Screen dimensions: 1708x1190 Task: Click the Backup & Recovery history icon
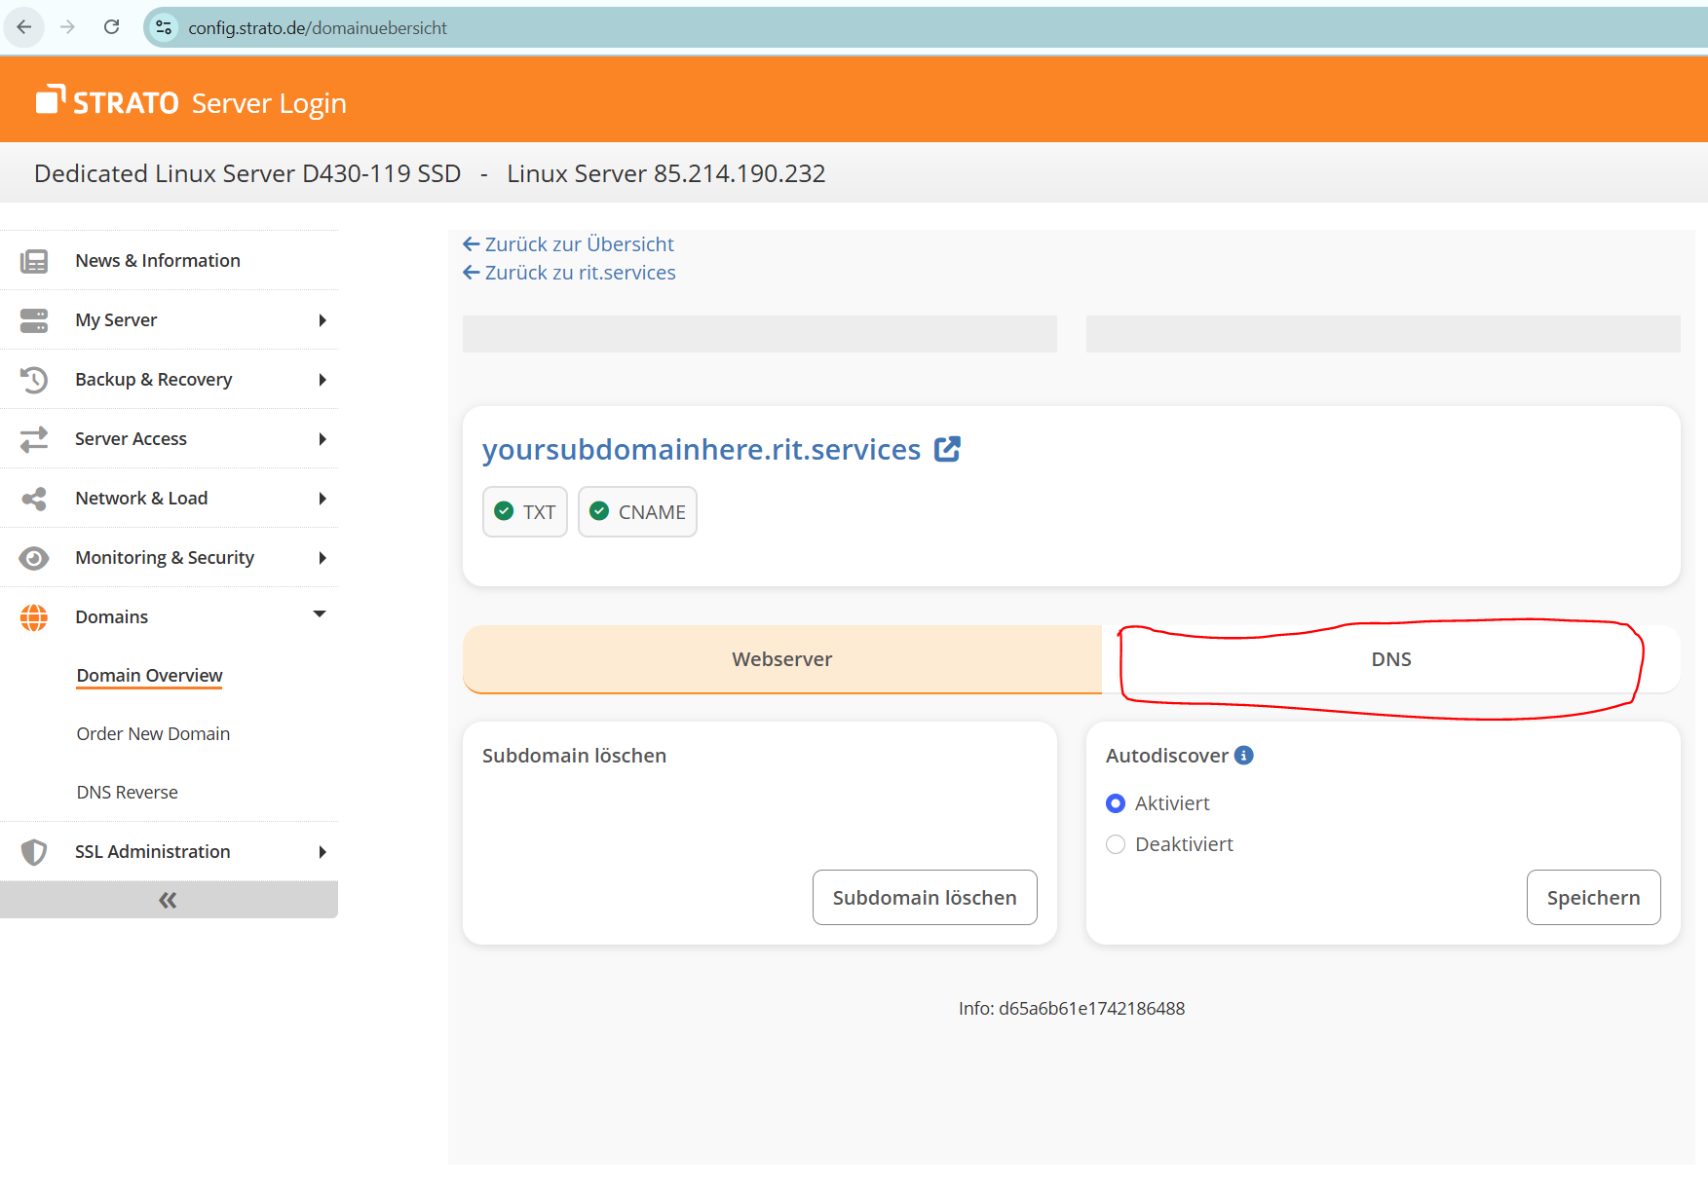point(34,380)
